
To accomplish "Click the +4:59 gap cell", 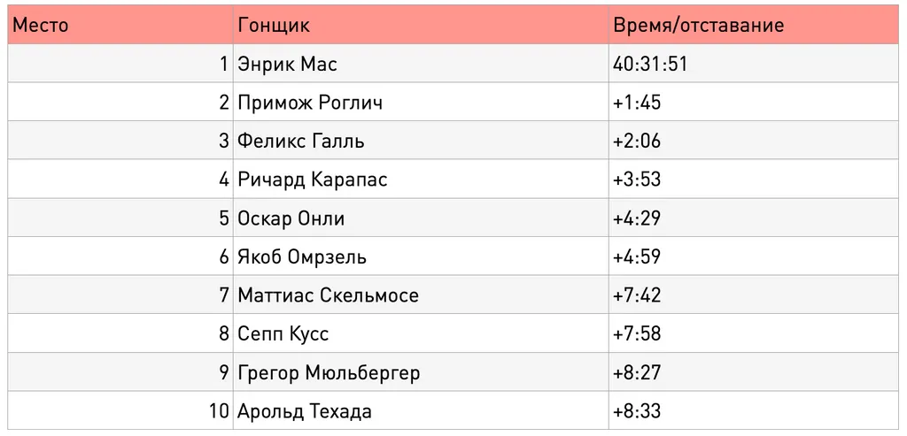I will (x=754, y=256).
